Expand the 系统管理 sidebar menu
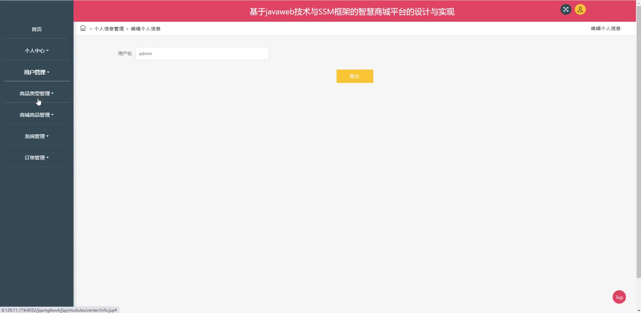This screenshot has height=313, width=641. pyautogui.click(x=37, y=136)
